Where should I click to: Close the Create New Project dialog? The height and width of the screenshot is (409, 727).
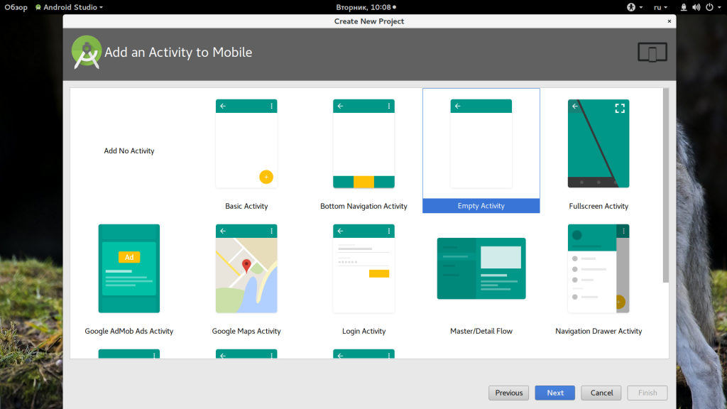(x=669, y=21)
